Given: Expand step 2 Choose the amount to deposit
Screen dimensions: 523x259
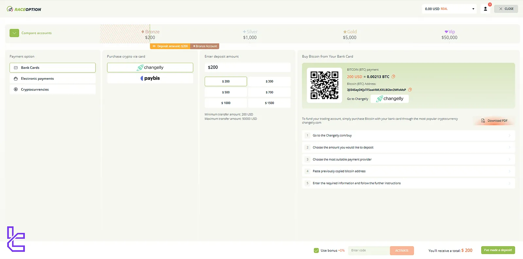Looking at the screenshot, I should (x=408, y=148).
